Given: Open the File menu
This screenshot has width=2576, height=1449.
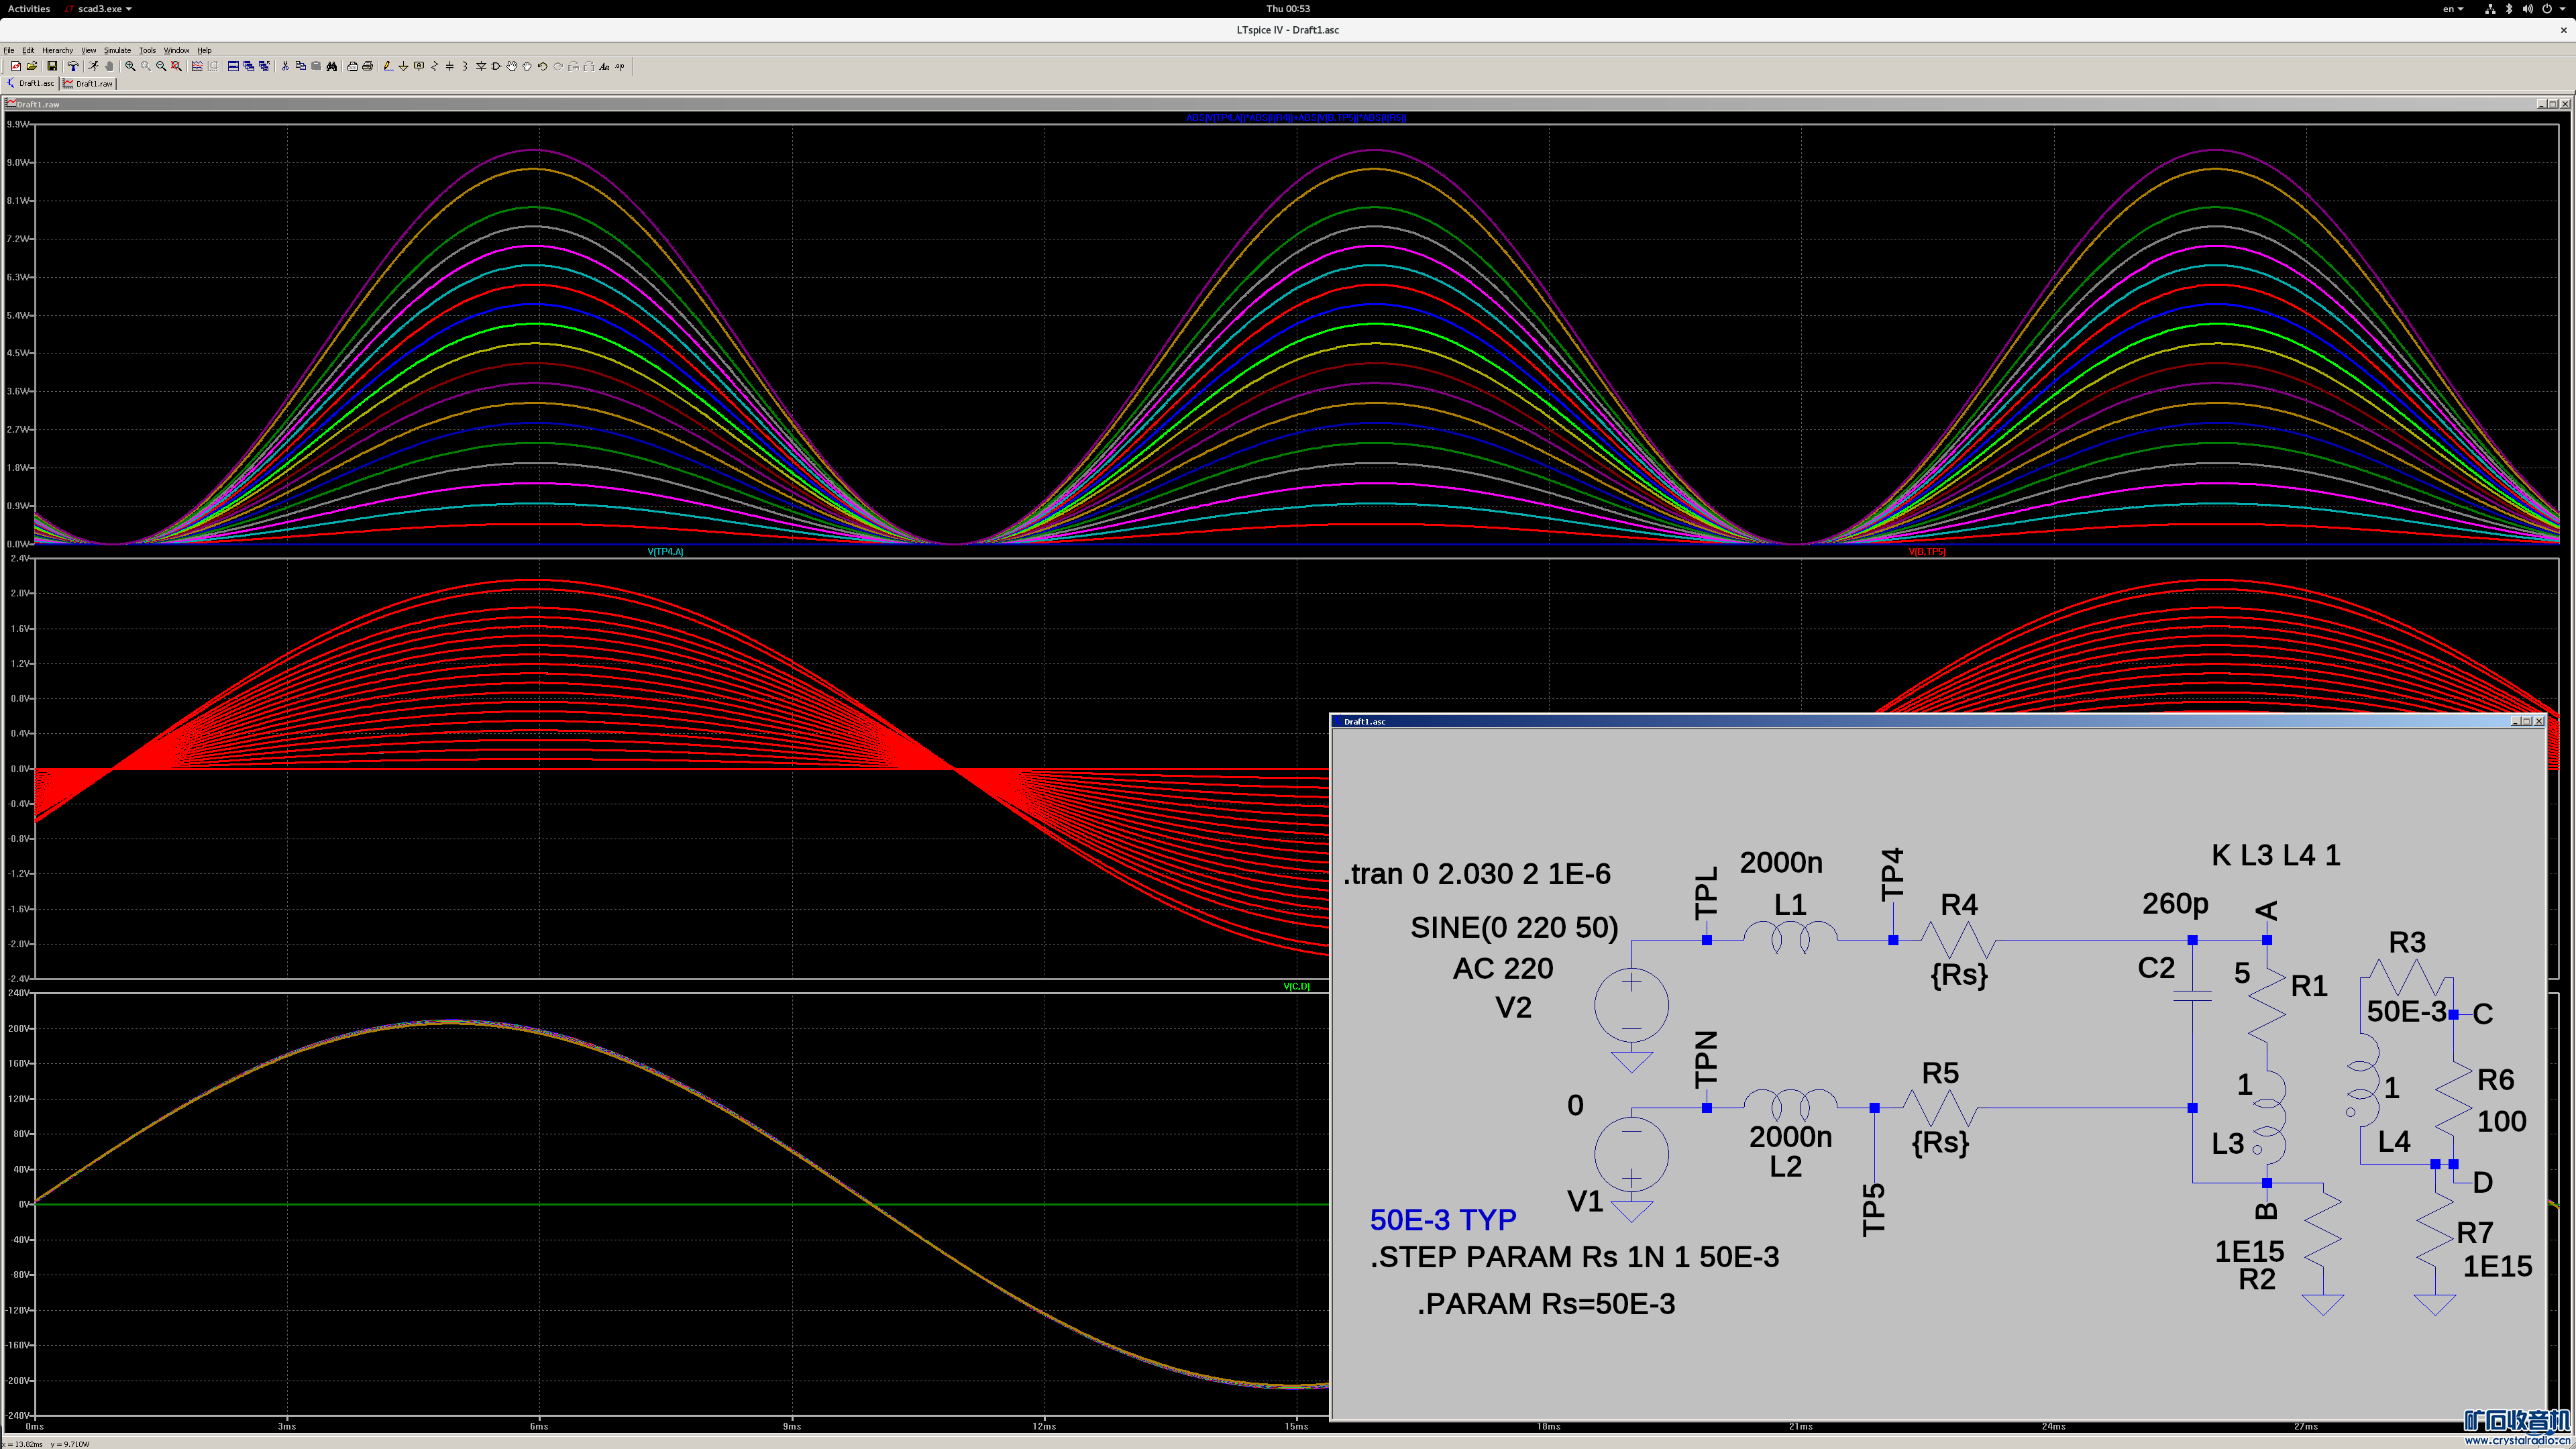Looking at the screenshot, I should click(9, 50).
